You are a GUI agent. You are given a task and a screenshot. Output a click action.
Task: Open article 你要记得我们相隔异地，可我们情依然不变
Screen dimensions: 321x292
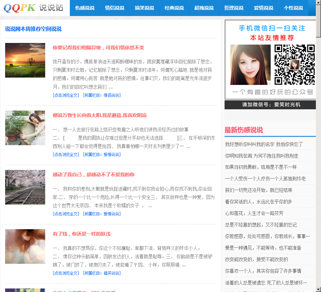[x=98, y=48]
